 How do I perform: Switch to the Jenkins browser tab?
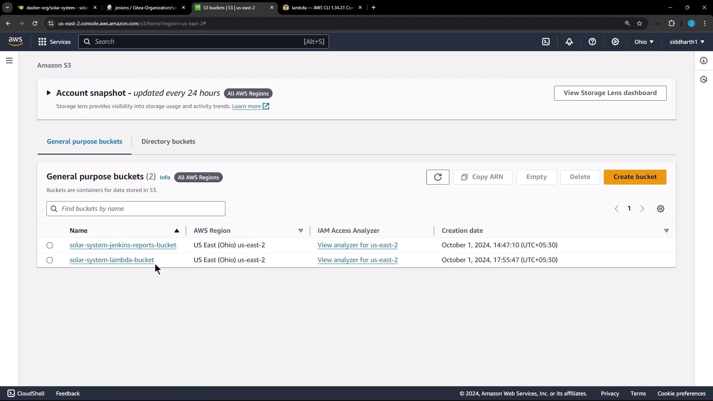pyautogui.click(x=146, y=7)
